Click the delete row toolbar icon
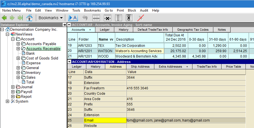Screen dimensions: 254x128 click(107, 18)
